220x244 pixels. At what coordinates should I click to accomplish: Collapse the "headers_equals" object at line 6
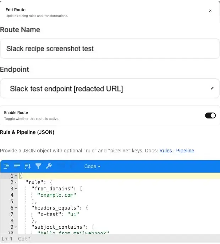(x=16, y=208)
